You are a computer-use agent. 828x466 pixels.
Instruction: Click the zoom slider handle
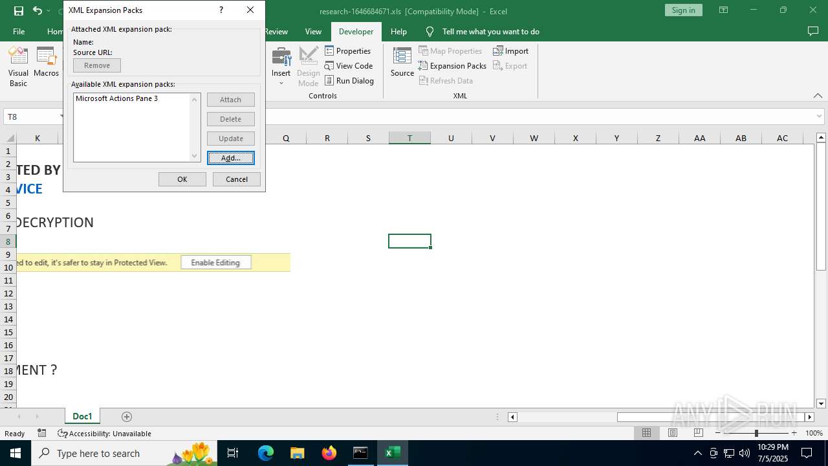click(756, 433)
